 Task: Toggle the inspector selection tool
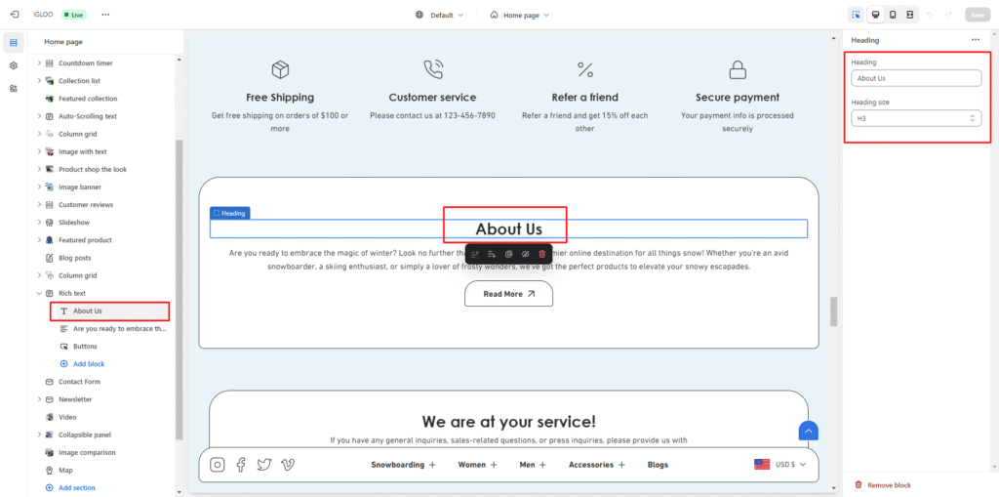pos(856,15)
